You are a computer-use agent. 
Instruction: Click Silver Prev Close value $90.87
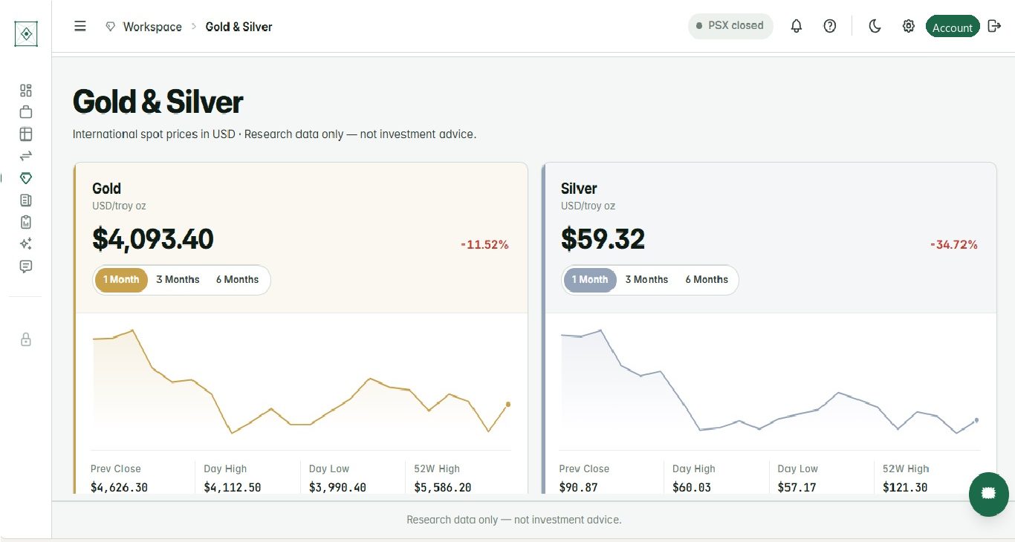pos(578,488)
